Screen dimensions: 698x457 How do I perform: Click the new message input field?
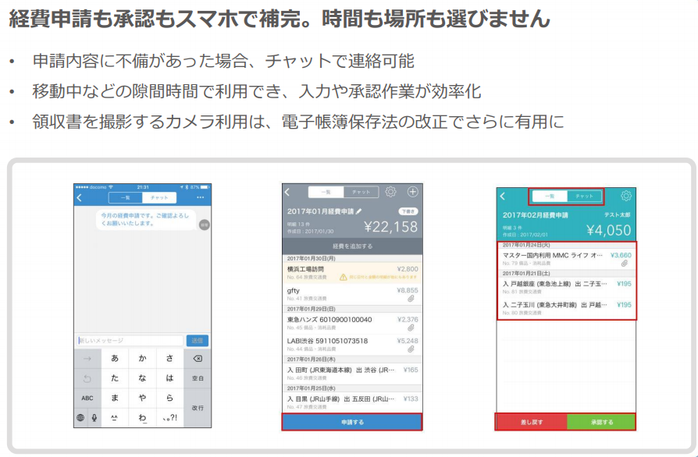130,341
